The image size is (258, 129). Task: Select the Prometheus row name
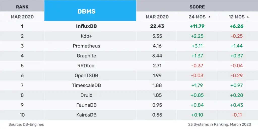[86, 46]
